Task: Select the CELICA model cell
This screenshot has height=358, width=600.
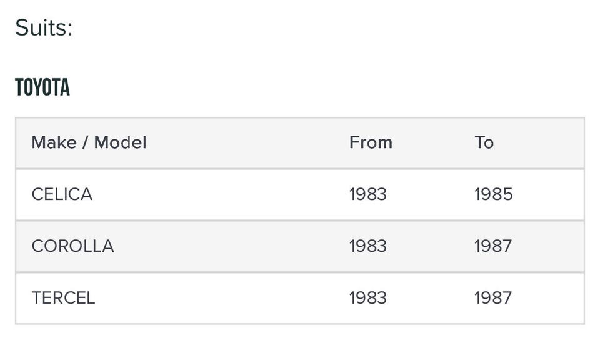Action: pos(62,194)
